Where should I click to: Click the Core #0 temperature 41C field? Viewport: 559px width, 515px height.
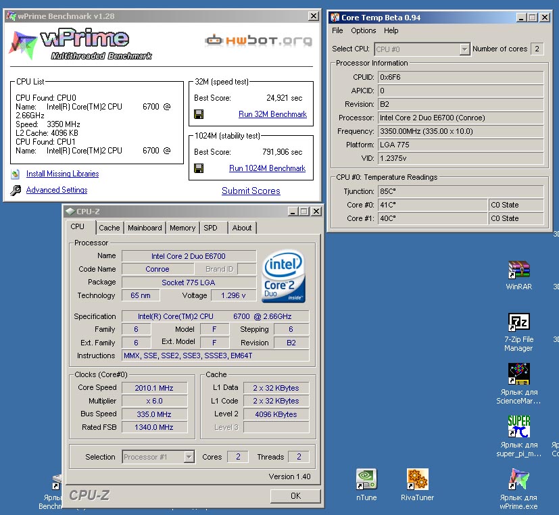[x=433, y=205]
